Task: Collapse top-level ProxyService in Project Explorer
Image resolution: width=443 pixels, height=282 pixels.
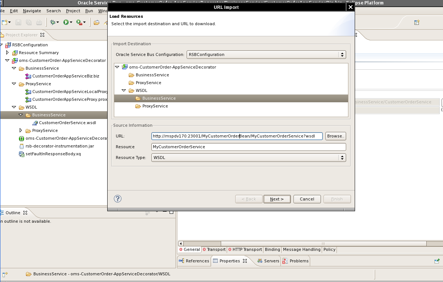Action: pyautogui.click(x=14, y=84)
